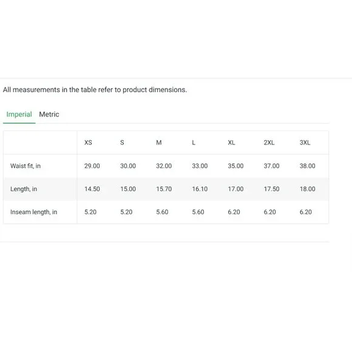Click the 14.50 length value for XS

coord(92,189)
